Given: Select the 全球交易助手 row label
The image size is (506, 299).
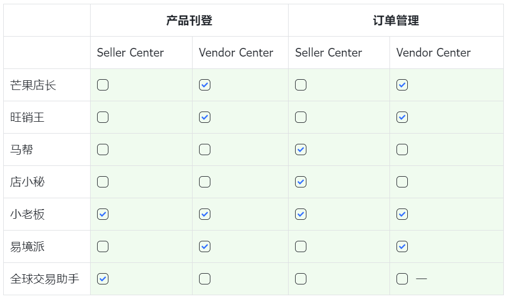Looking at the screenshot, I should (45, 279).
